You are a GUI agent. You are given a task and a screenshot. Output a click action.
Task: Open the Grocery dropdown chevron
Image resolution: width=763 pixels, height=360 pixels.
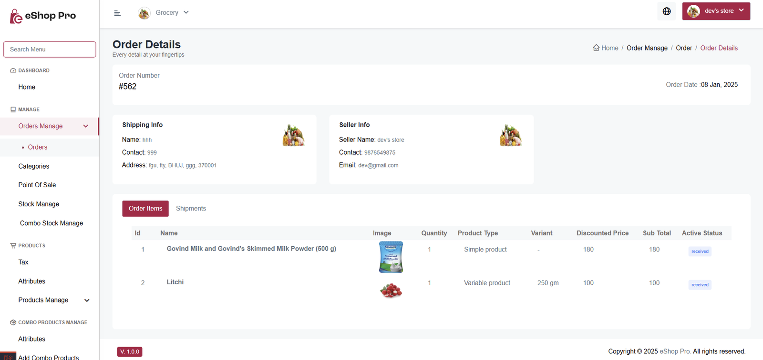coord(186,12)
